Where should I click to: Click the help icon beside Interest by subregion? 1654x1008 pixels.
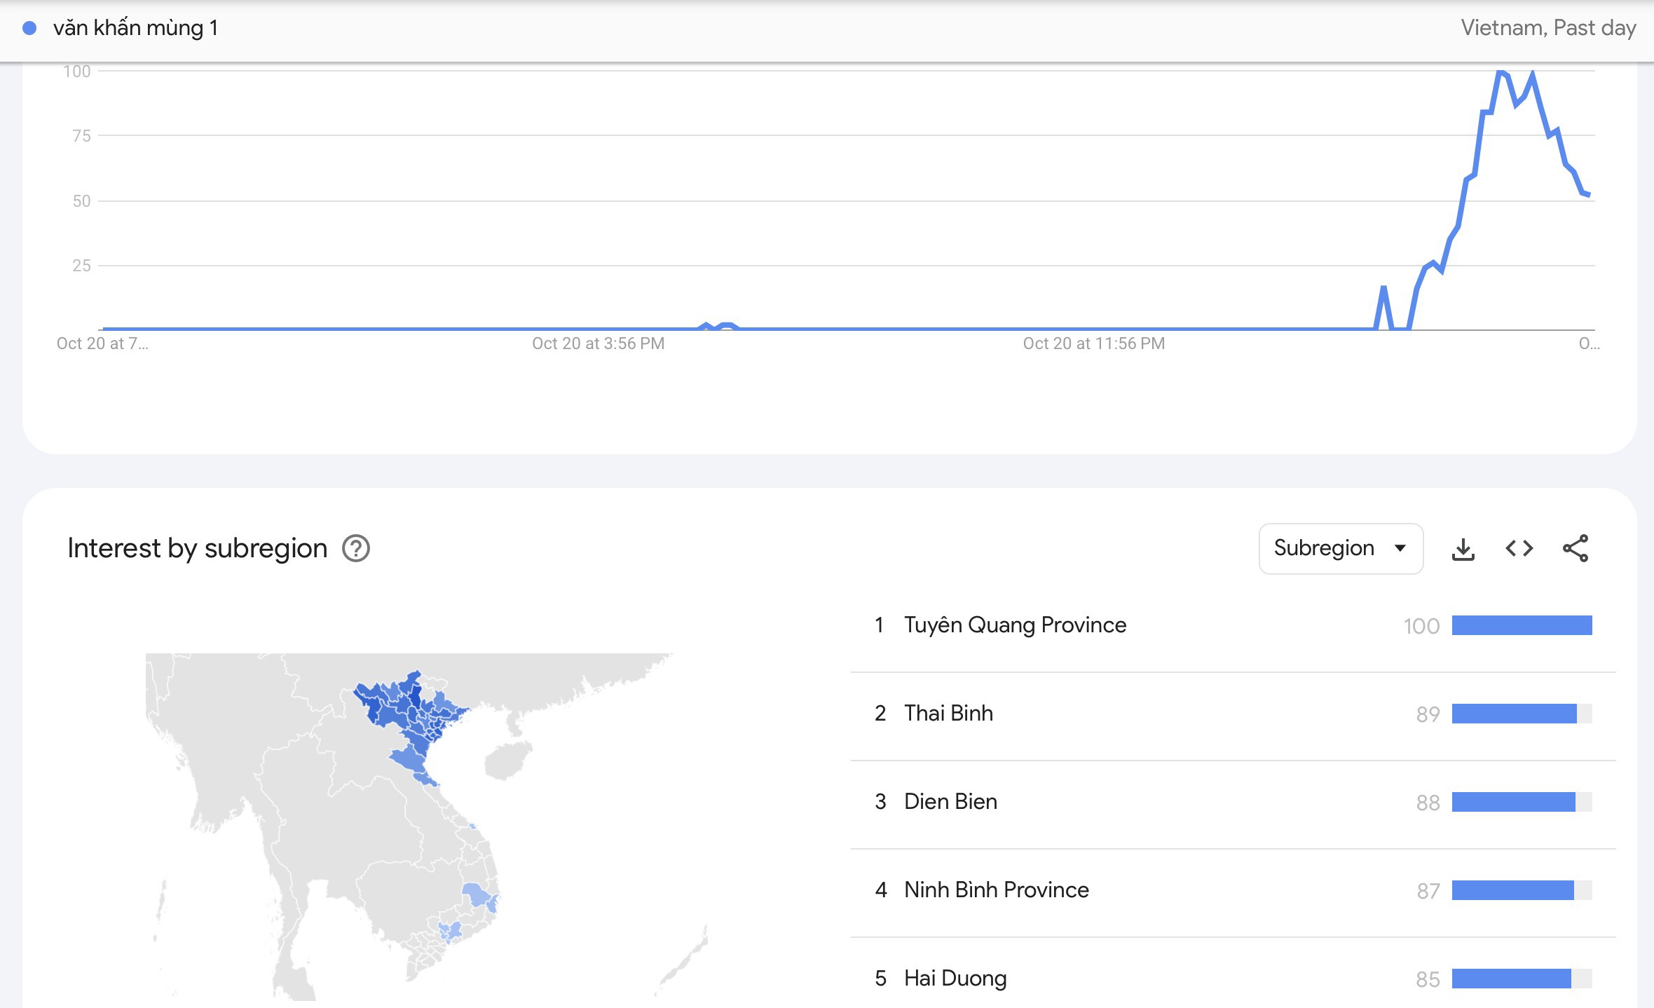click(355, 548)
